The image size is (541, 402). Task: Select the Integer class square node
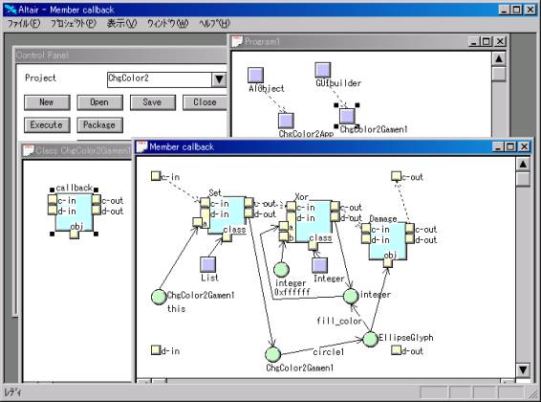320,265
